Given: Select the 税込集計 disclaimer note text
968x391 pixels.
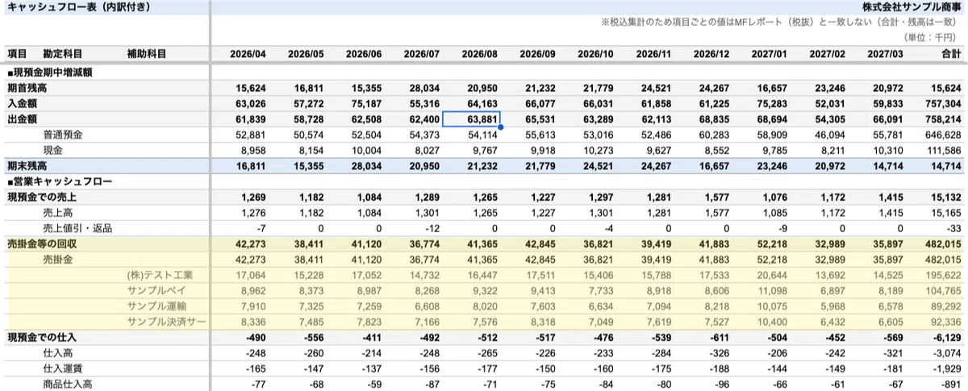Looking at the screenshot, I should (781, 22).
